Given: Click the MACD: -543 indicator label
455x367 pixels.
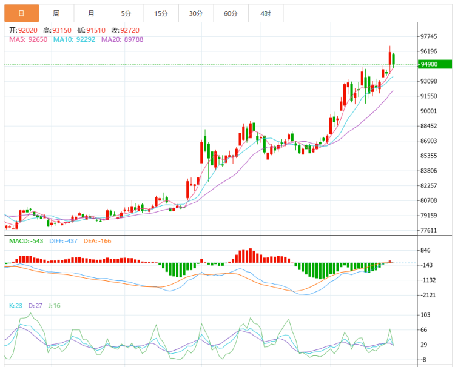Looking at the screenshot, I should [x=27, y=241].
